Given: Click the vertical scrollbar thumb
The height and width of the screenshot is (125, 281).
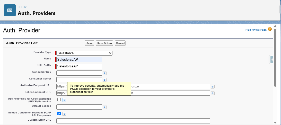Looking at the screenshot, I should pyautogui.click(x=275, y=58).
